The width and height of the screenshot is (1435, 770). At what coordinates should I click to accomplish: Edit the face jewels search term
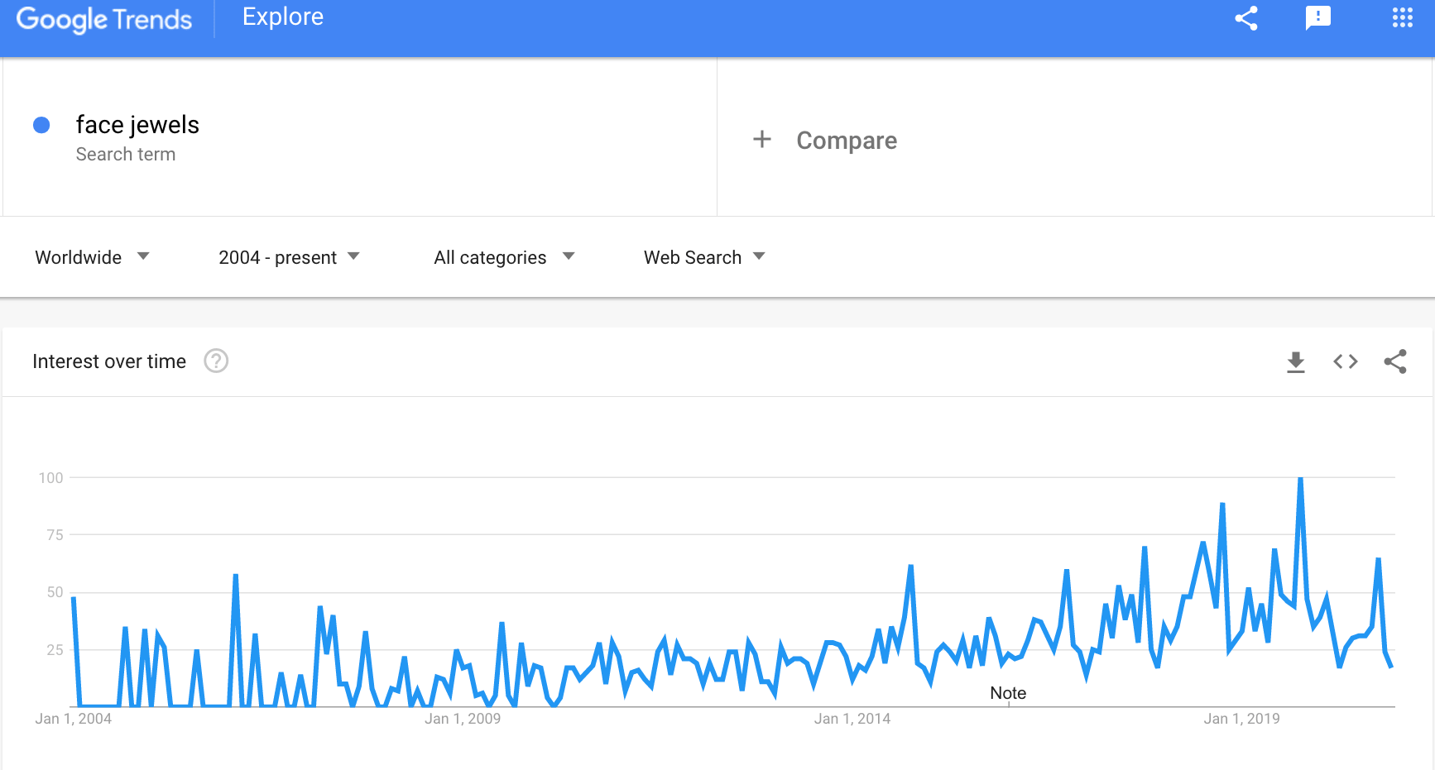137,124
